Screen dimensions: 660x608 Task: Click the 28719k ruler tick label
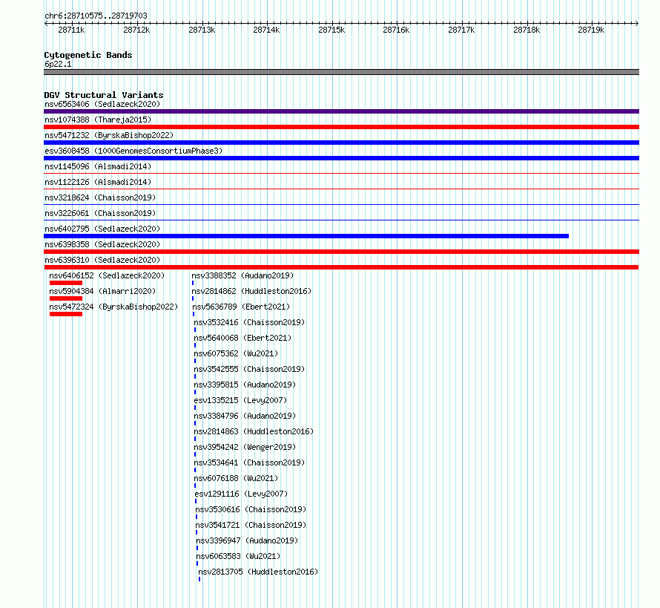point(591,30)
